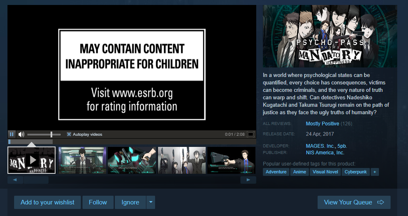Pause the trailer video
The height and width of the screenshot is (216, 408).
12,134
